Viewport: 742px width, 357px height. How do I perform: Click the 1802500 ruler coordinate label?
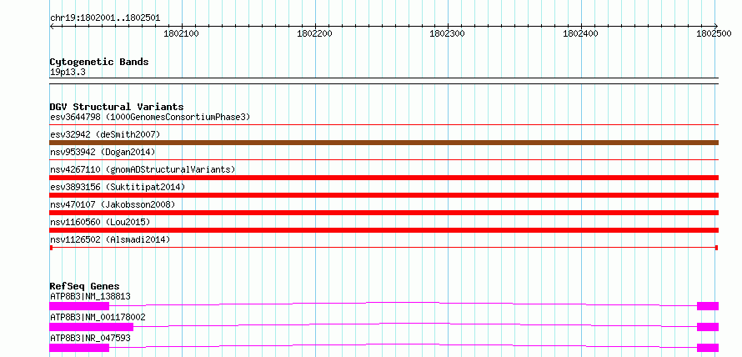click(713, 33)
